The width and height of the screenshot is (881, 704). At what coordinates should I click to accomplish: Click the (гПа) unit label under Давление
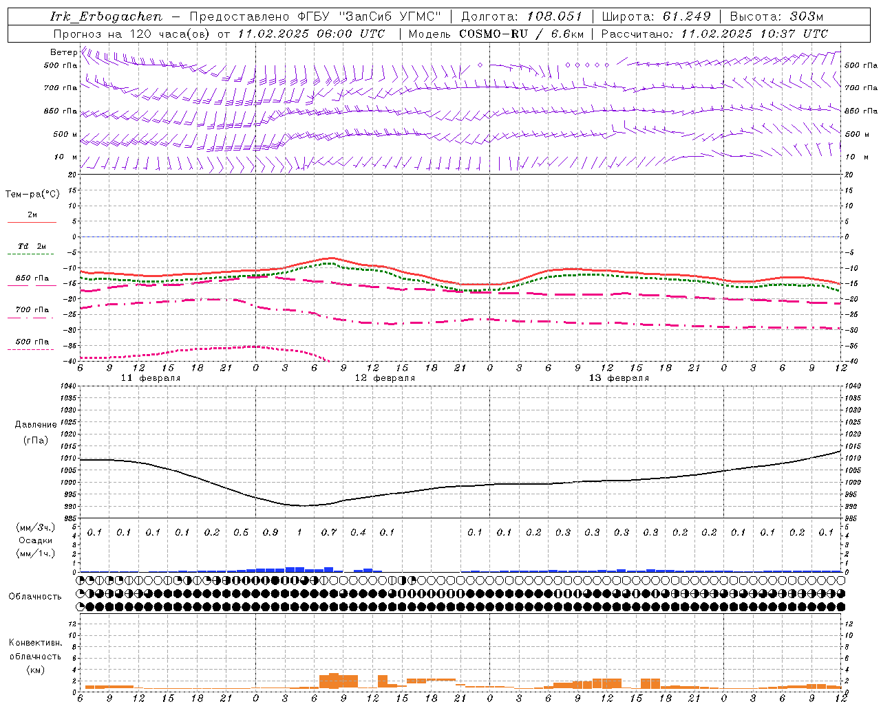(x=36, y=441)
